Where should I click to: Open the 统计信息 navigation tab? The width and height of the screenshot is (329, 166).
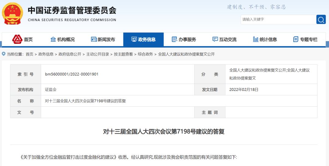point(265,39)
